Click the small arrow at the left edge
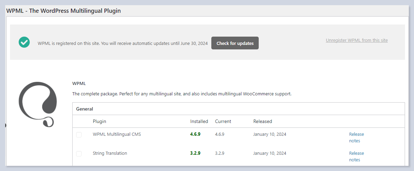The width and height of the screenshot is (414, 171). 6,125
